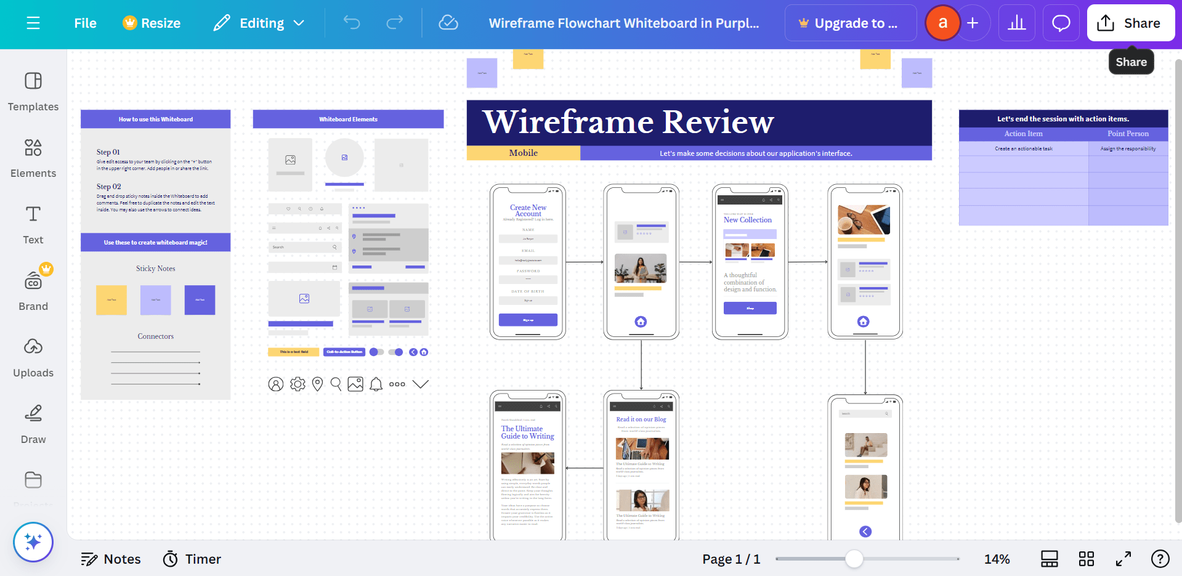
Task: Open the File menu
Action: (x=85, y=23)
